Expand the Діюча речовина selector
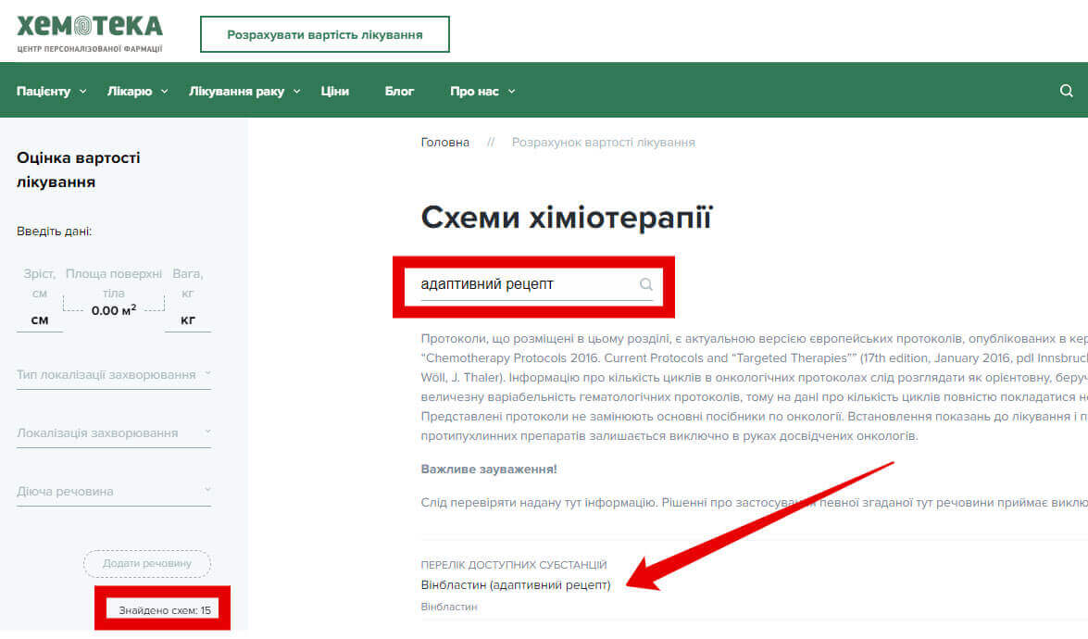Screen dimensions: 1088x639 point(113,491)
